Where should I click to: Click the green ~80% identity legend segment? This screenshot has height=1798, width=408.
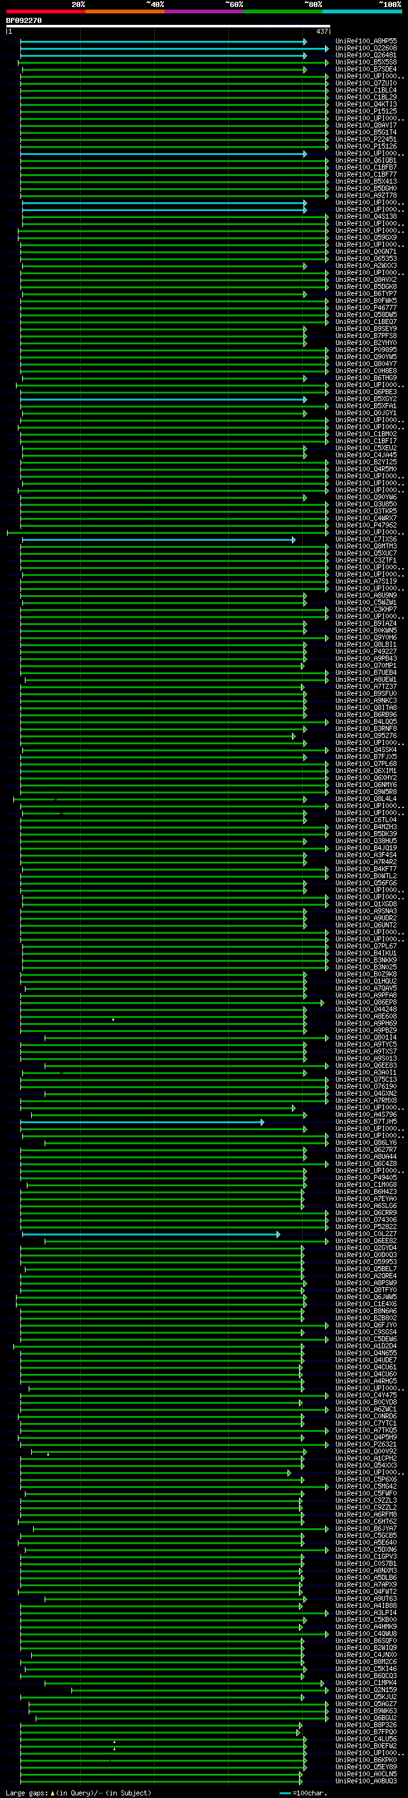coord(283,11)
